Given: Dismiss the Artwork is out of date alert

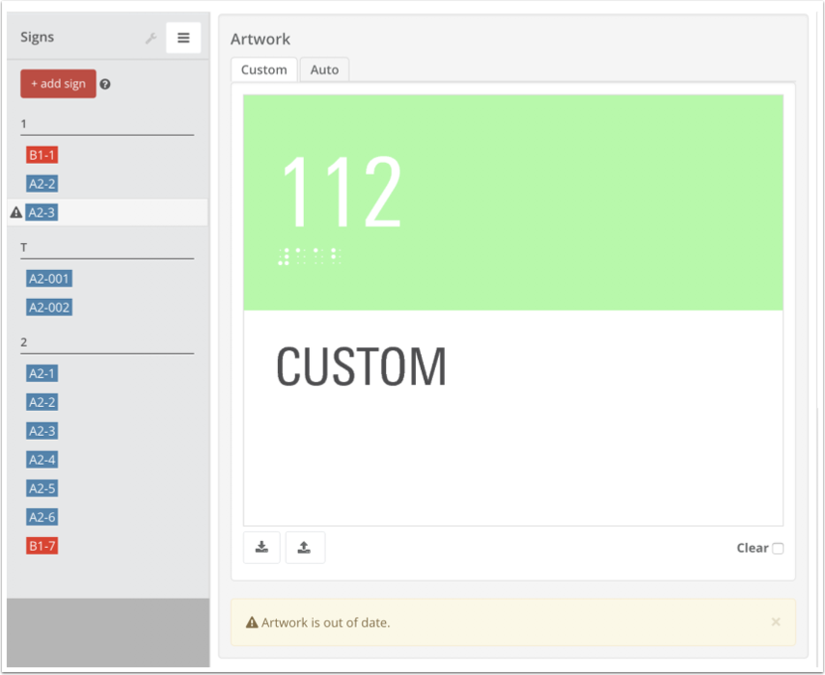Looking at the screenshot, I should coord(776,622).
